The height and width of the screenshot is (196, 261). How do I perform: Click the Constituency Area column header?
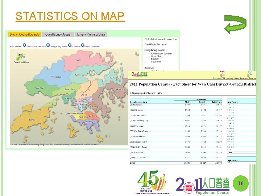pos(138,102)
